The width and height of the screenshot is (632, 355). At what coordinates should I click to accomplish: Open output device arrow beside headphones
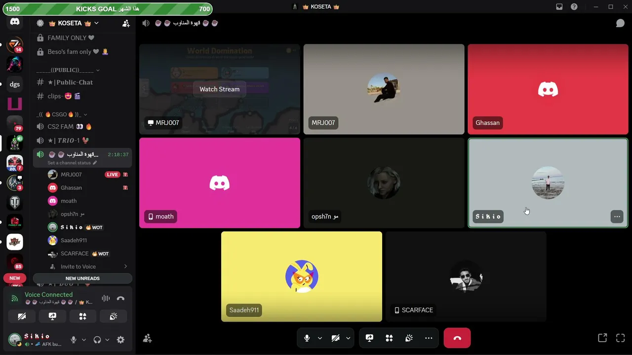107,340
